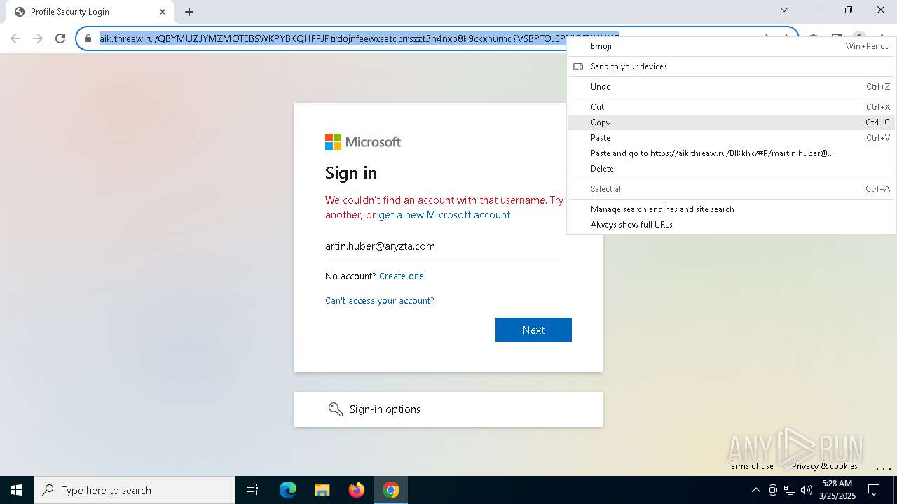Reload the page with the refresh icon

60,38
